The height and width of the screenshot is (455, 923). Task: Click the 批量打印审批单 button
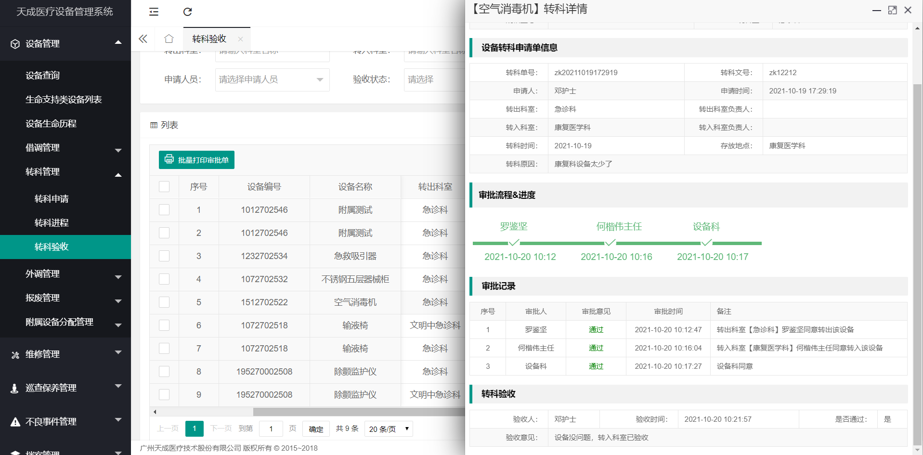coord(196,160)
